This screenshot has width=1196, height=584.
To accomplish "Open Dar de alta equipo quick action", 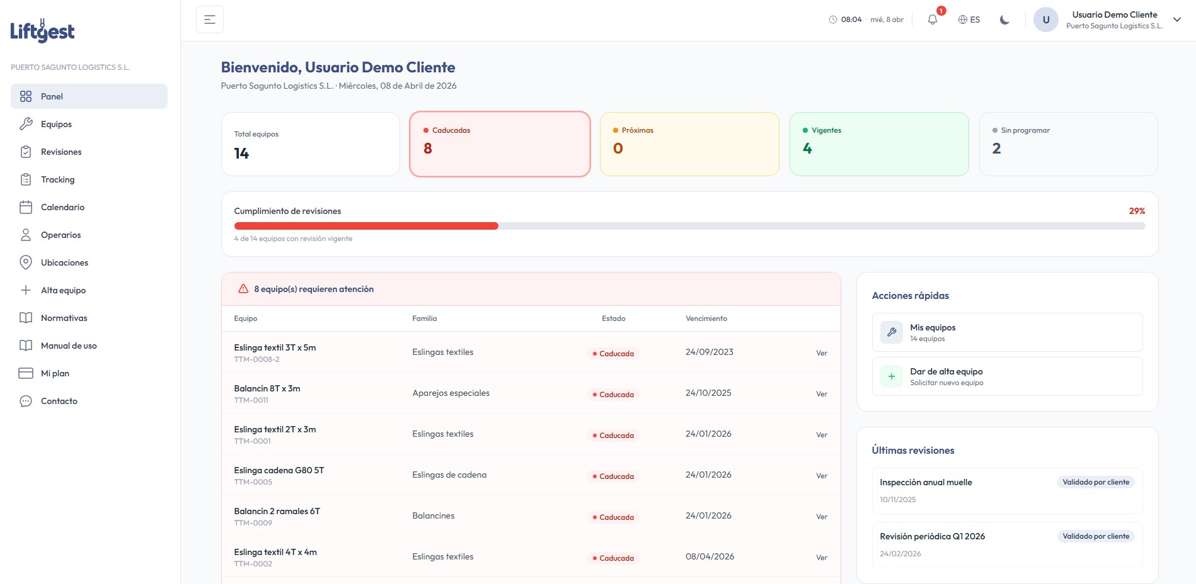I will click(x=1007, y=376).
